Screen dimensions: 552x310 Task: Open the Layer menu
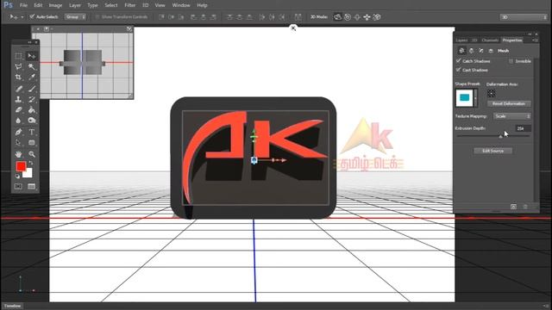[75, 5]
